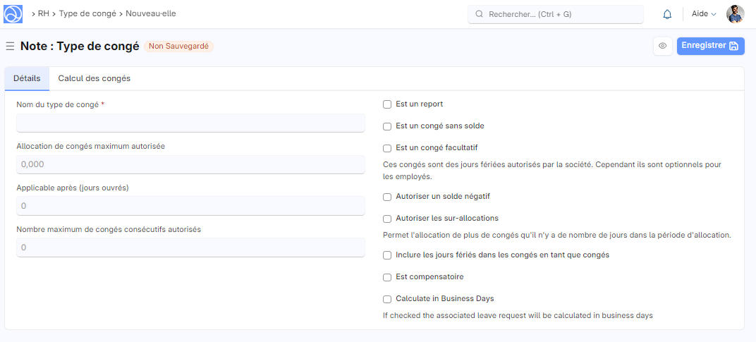Switch to 'Calcul des congés' tab
The width and height of the screenshot is (756, 342).
pyautogui.click(x=94, y=79)
